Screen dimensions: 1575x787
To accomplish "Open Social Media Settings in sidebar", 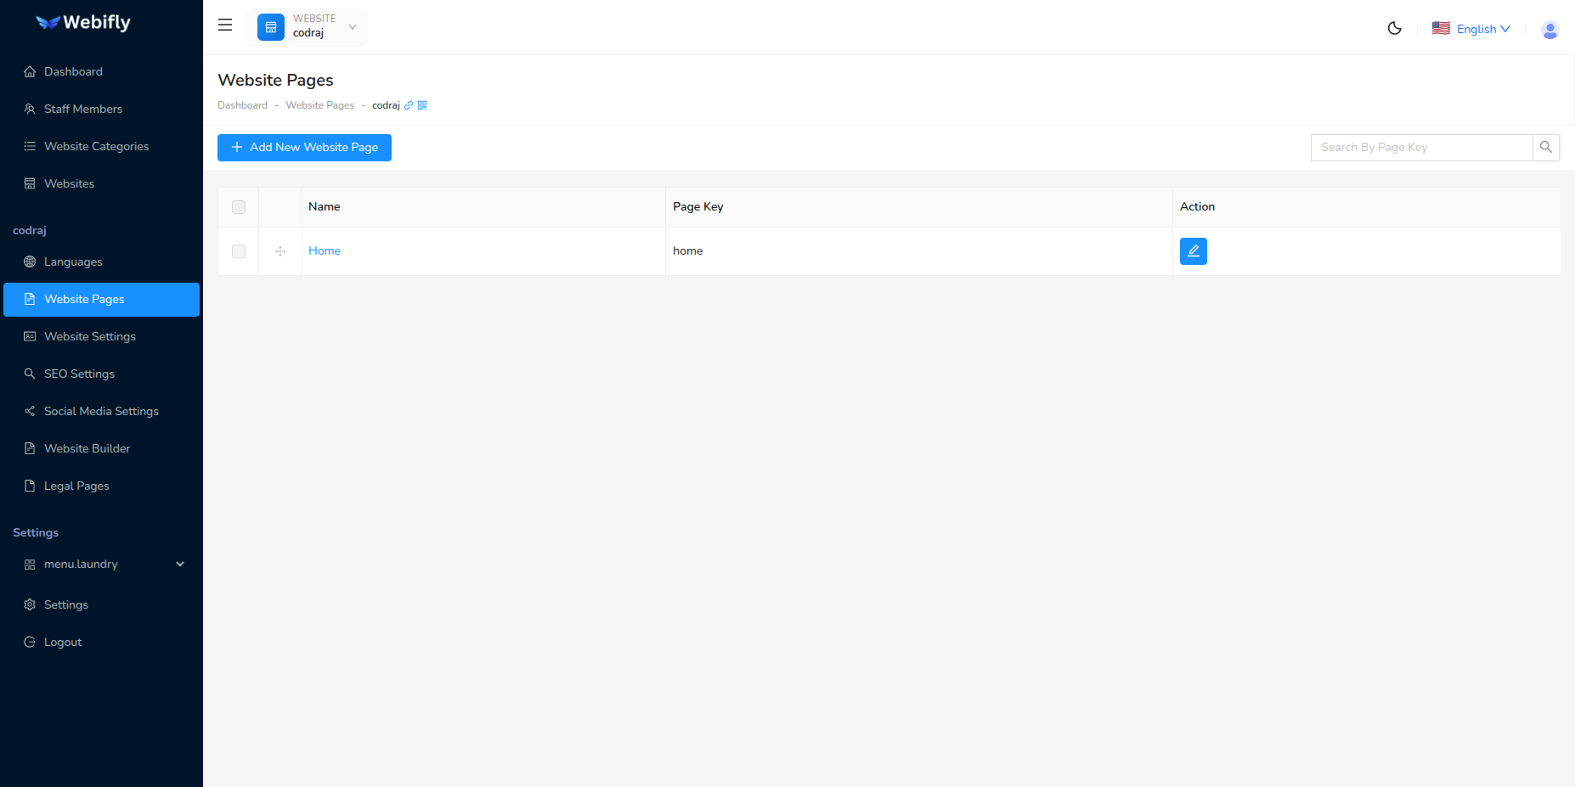I will pos(101,411).
